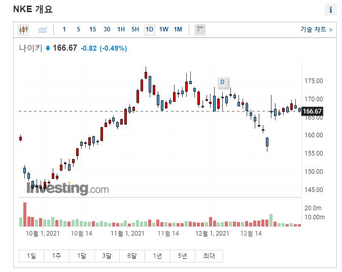Select the 5 minute interval

tap(79, 29)
